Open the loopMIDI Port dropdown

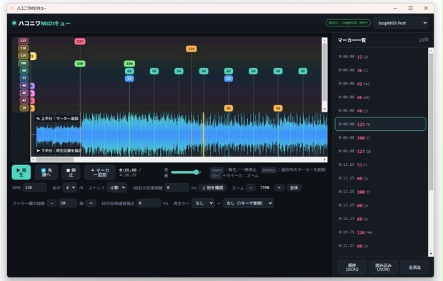tap(401, 23)
